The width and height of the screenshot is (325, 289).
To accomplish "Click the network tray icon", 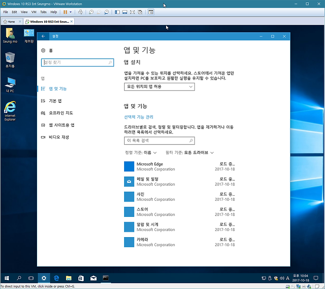I will (x=264, y=278).
